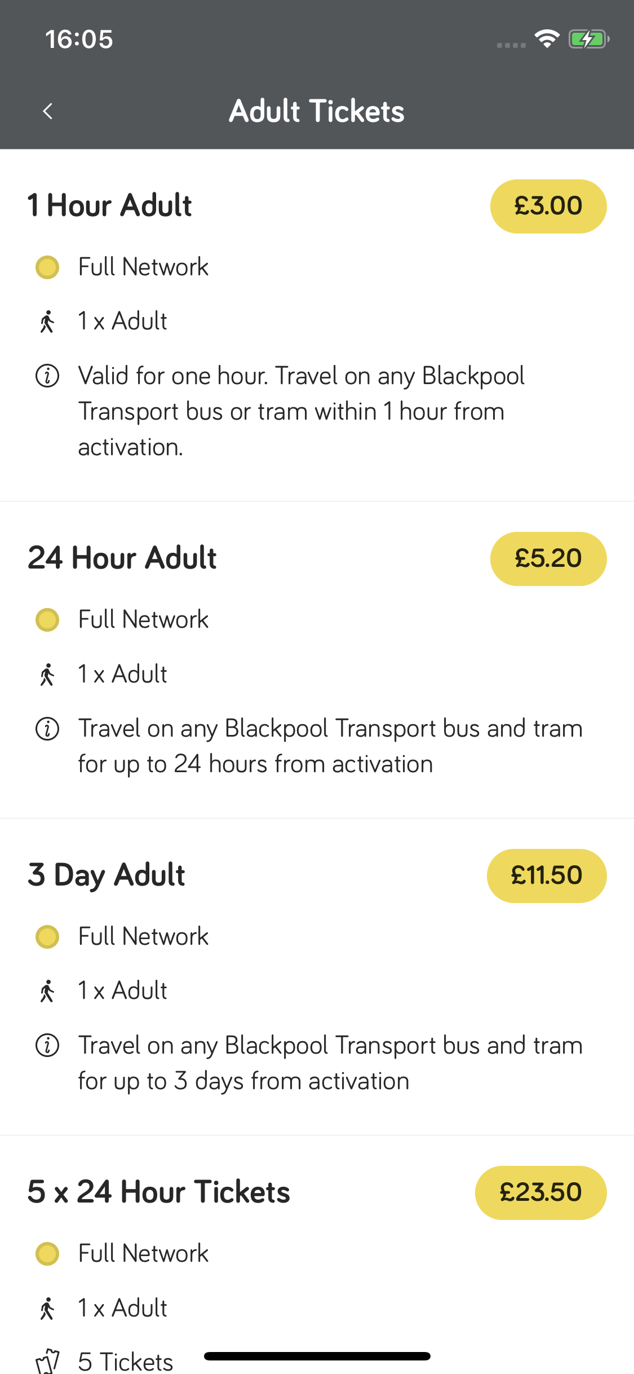Tap the back chevron in header
Viewport: 634px width, 1374px height.
[x=48, y=111]
